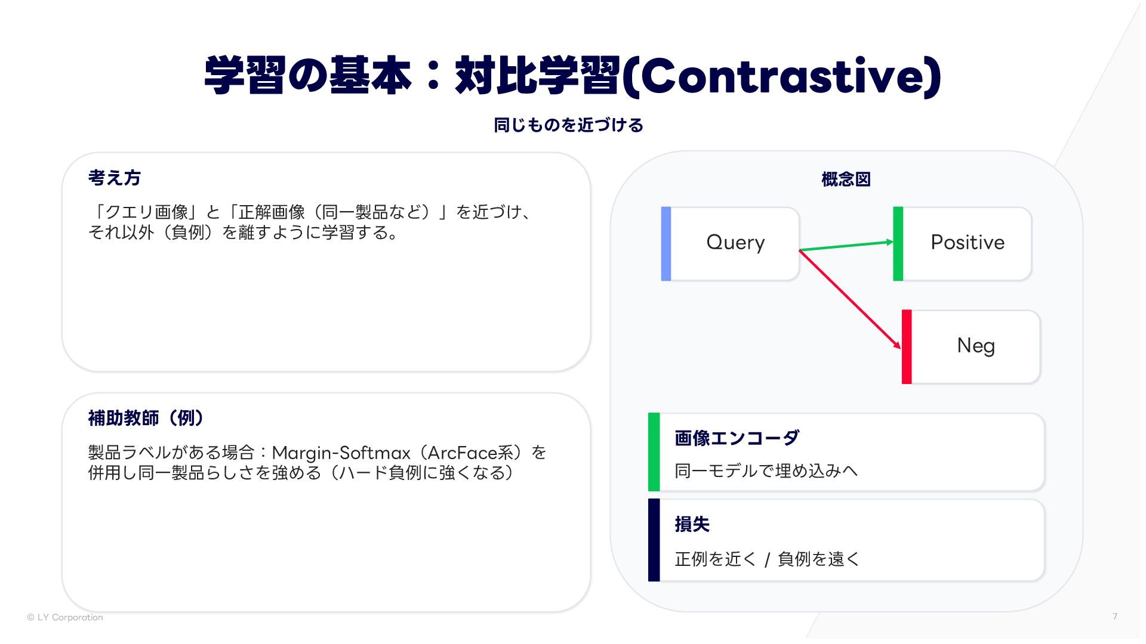This screenshot has height=644, width=1146.
Task: Select the slide title 学習の基本：対比学習(Contrastive)
Action: click(x=572, y=76)
